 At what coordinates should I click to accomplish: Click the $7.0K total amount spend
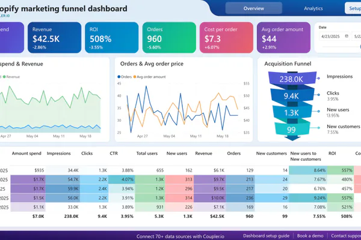pyautogui.click(x=38, y=217)
